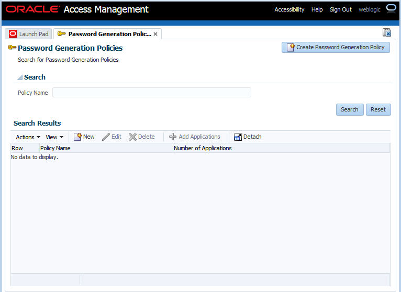This screenshot has height=292, width=401.
Task: Click the key icon beside page heading
Action: click(x=12, y=47)
